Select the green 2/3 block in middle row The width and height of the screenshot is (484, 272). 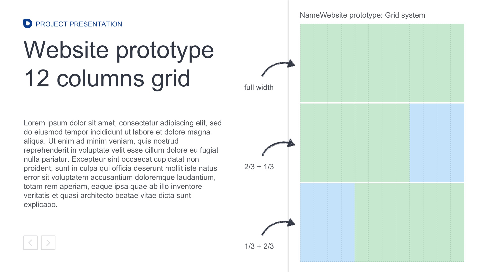coord(355,143)
